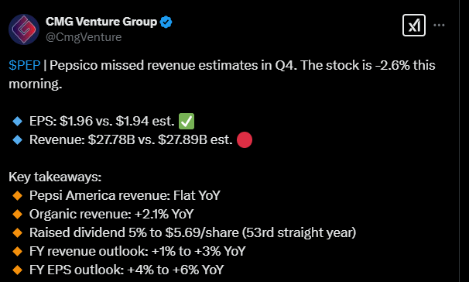Click orange diamond beside Pepsi America revenue
The width and height of the screenshot is (469, 282).
point(17,195)
